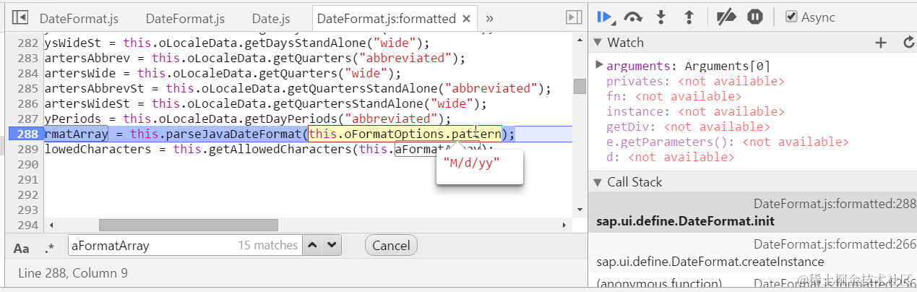Select sap.ui.define.DateFormat.init call frame

pyautogui.click(x=752, y=212)
